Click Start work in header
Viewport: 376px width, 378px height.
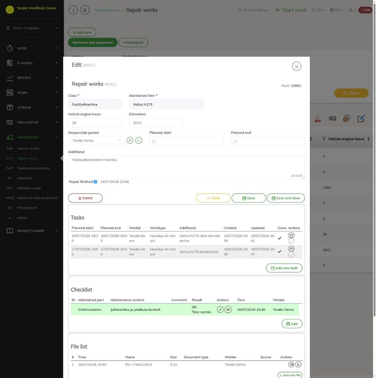(x=291, y=10)
